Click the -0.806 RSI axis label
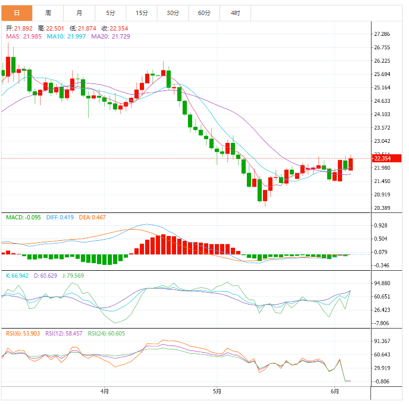The image size is (409, 404). point(381,382)
